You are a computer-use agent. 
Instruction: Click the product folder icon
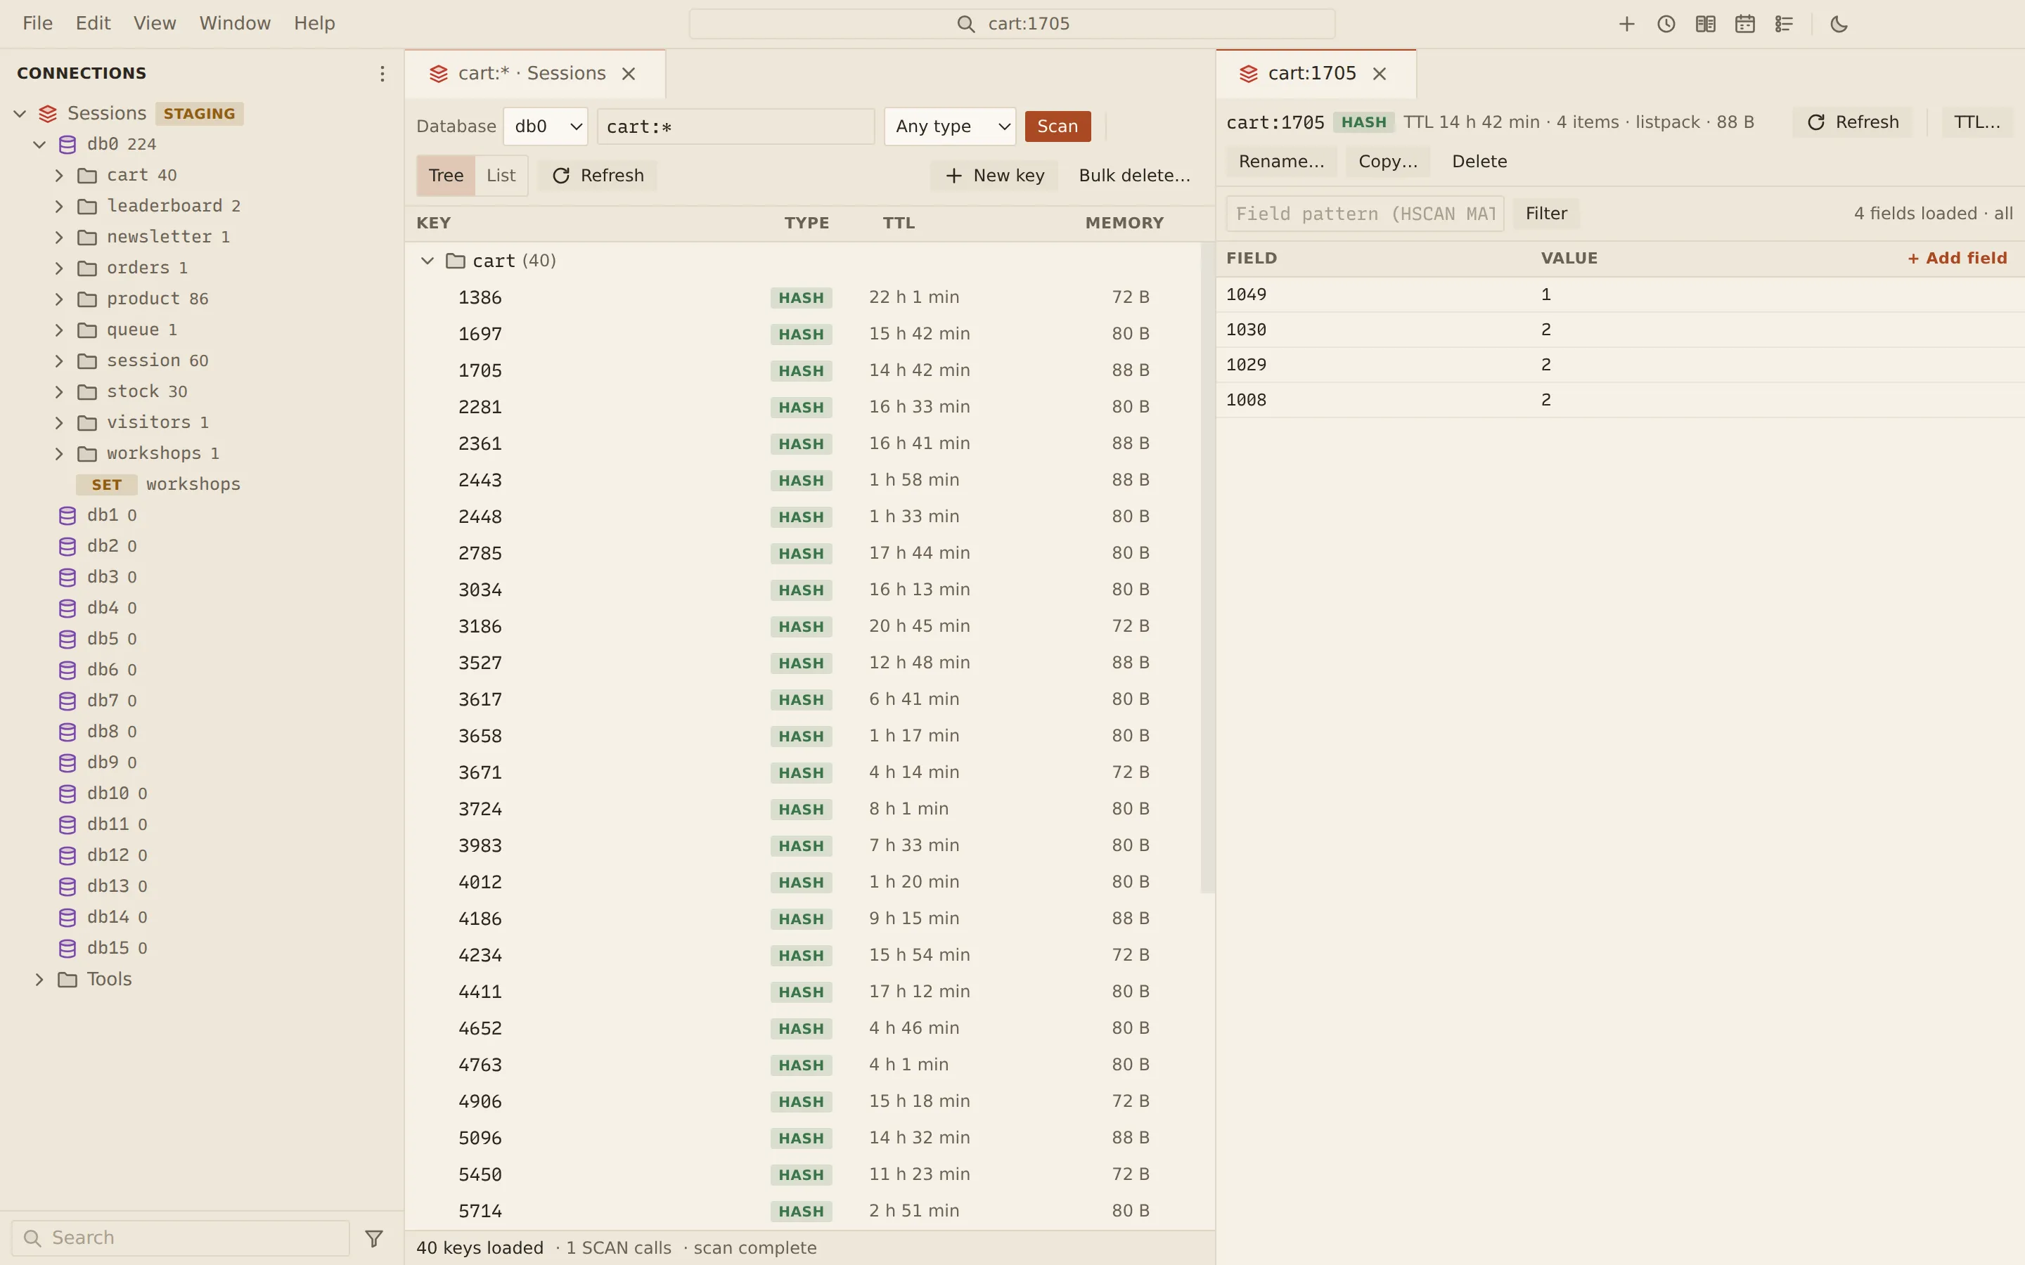[x=87, y=299]
